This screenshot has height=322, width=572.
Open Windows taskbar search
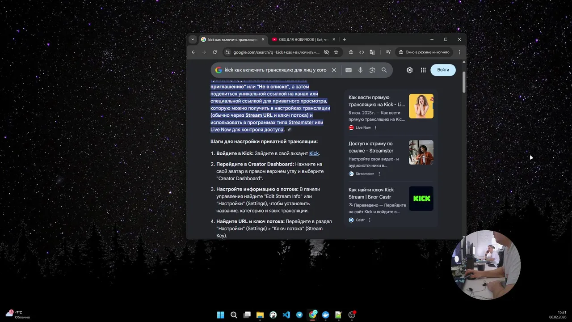234,315
